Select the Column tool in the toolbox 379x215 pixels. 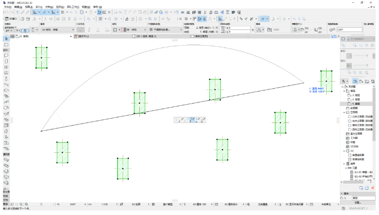(x=6, y=79)
